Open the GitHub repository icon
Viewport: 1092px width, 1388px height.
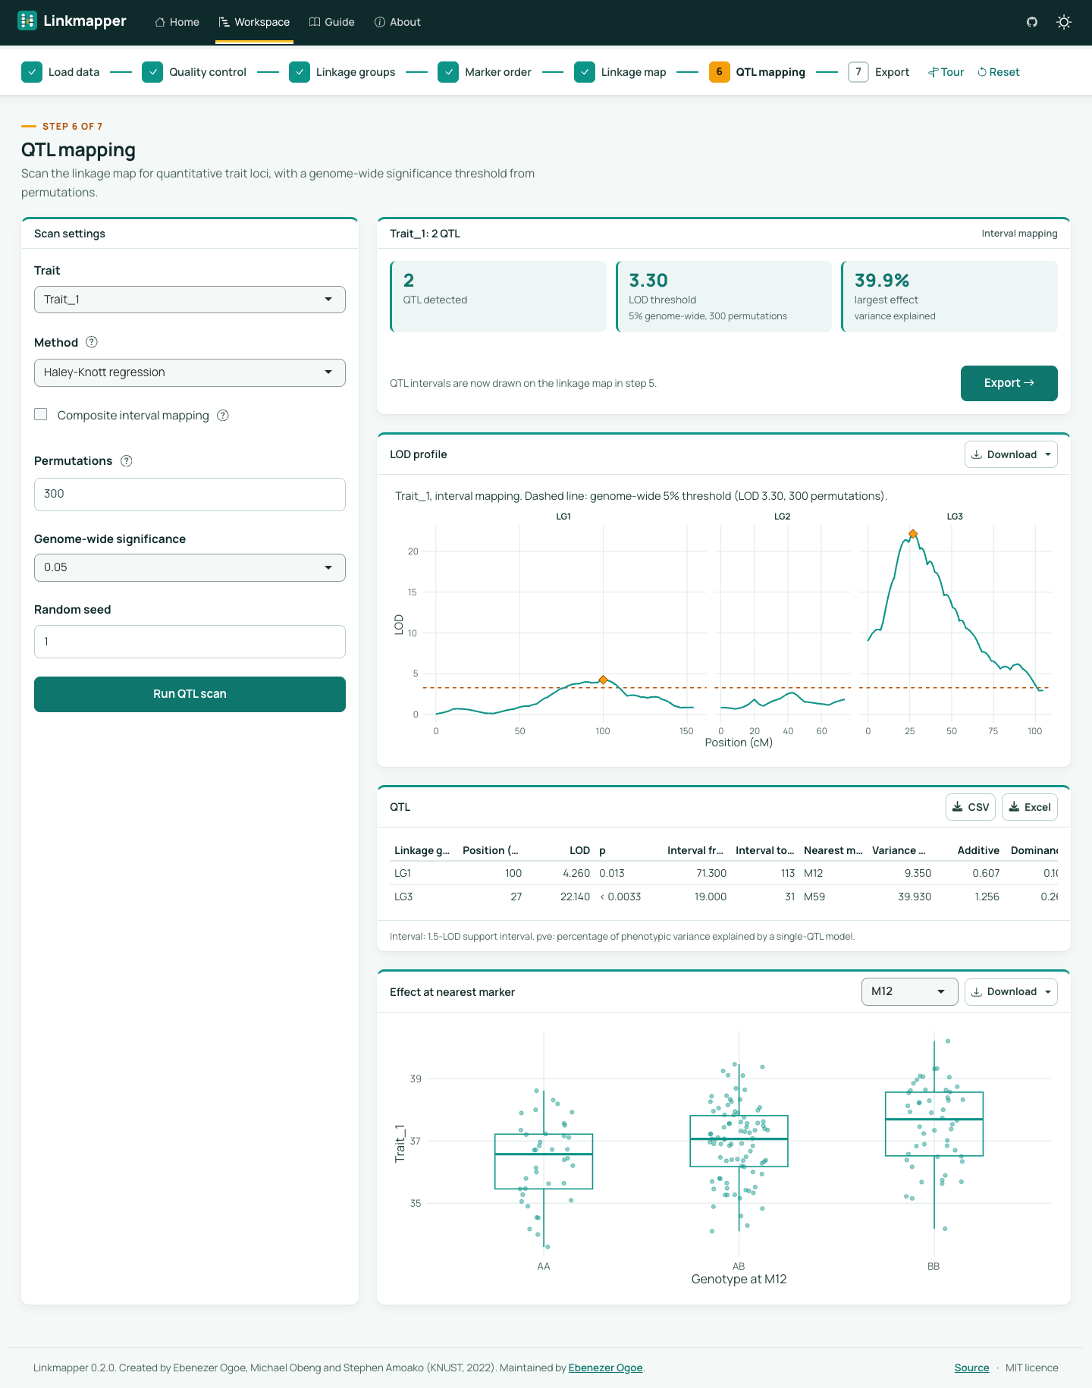point(1032,22)
